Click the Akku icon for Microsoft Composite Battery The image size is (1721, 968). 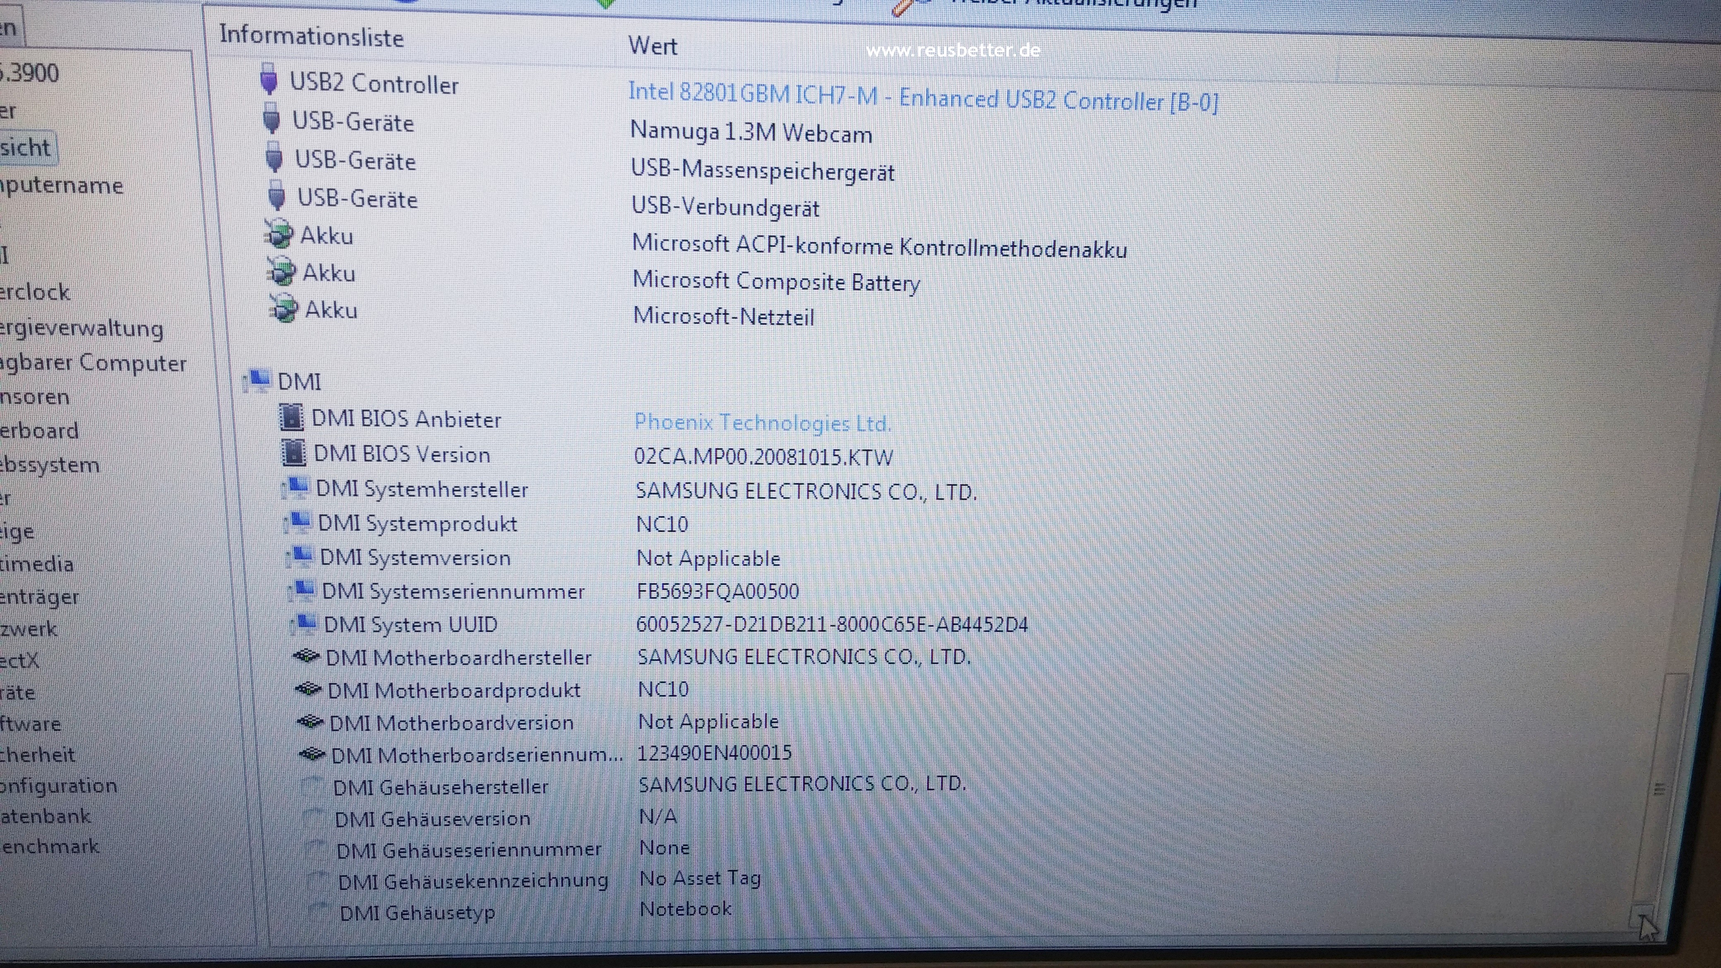click(281, 271)
